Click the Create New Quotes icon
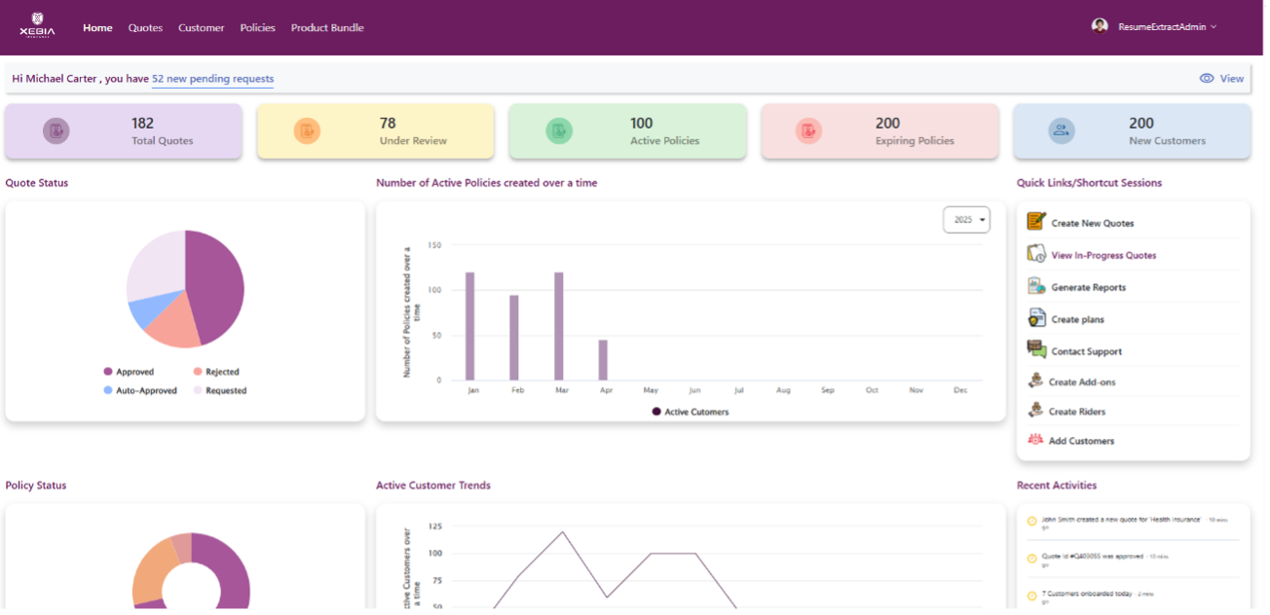 coord(1036,222)
